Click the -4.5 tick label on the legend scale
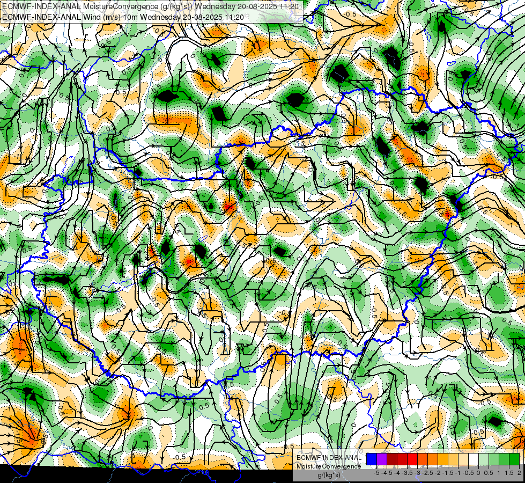Image resolution: width=525 pixels, height=483 pixels. (387, 473)
